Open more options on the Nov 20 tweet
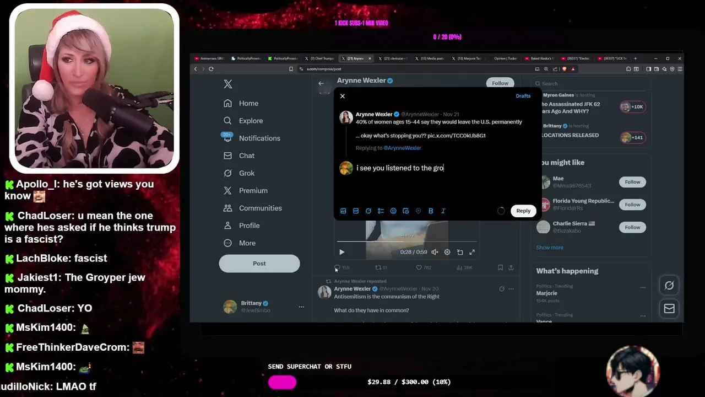This screenshot has height=397, width=705. coord(511,289)
